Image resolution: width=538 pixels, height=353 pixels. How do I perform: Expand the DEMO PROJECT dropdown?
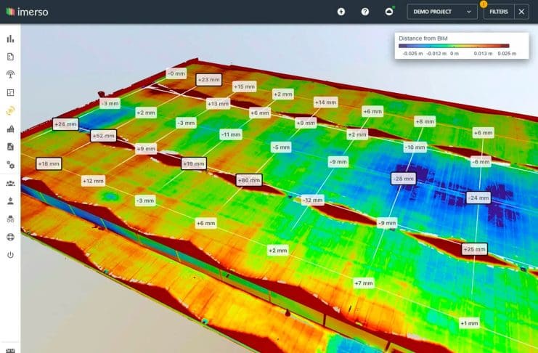(x=441, y=12)
